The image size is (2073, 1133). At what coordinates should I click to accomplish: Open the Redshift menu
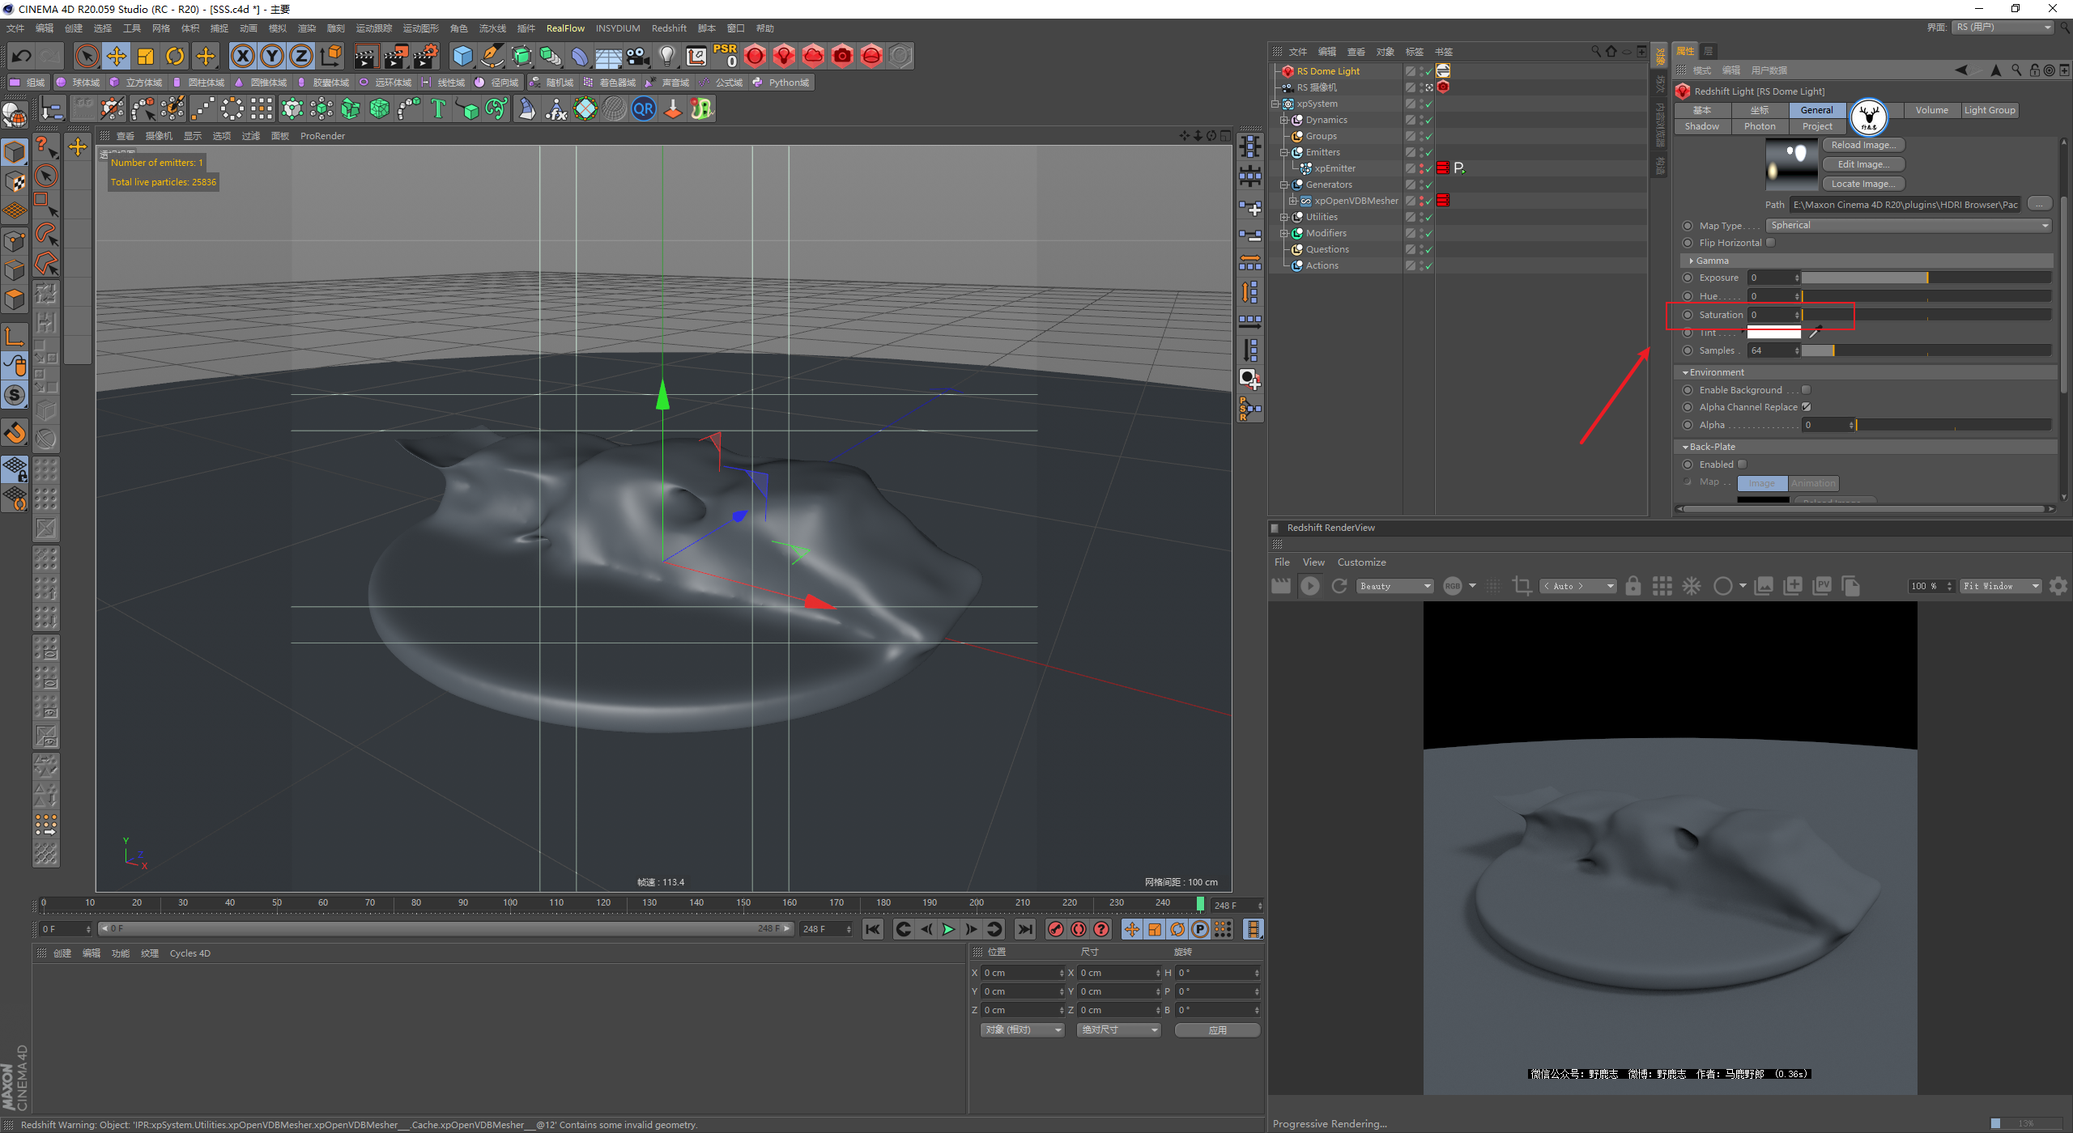tap(668, 28)
